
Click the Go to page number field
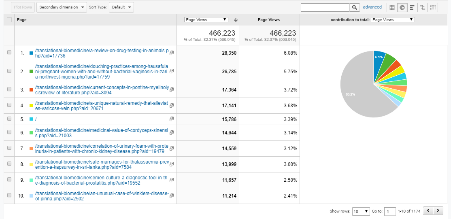(390, 211)
